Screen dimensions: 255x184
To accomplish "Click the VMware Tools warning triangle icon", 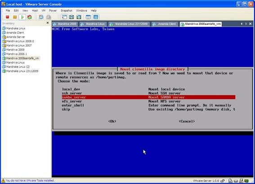I will (x=3, y=180).
